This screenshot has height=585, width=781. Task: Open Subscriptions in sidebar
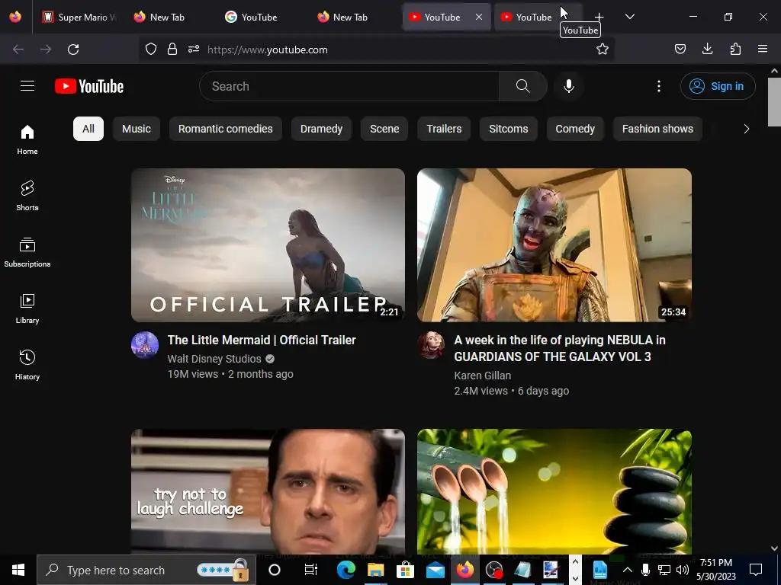(x=27, y=252)
